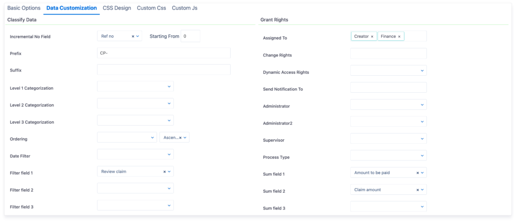Open the Supervisor dropdown
Screen dimensions: 517x221
[x=388, y=138]
